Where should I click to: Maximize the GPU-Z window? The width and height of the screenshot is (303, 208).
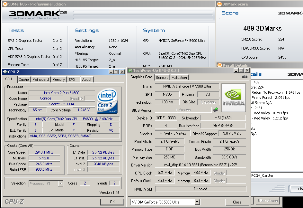(x=241, y=71)
